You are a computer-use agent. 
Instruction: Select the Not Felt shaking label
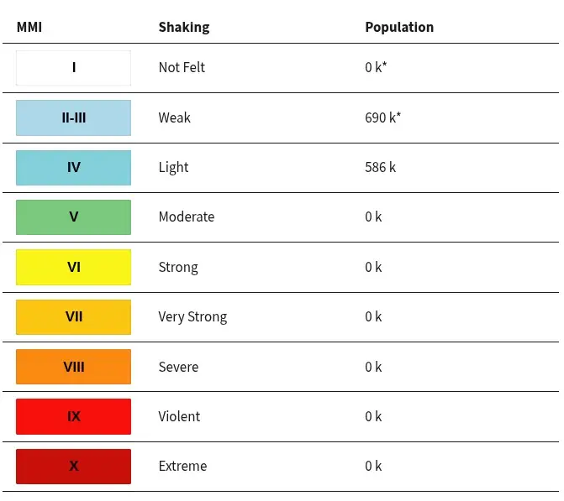coord(182,67)
